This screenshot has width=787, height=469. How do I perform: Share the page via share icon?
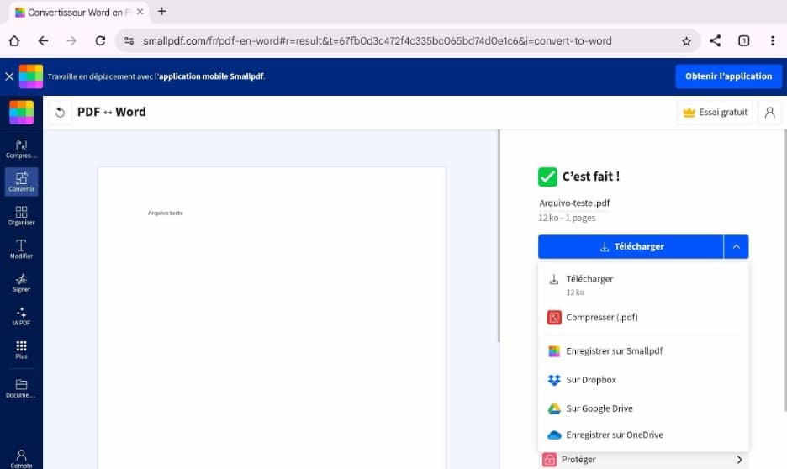click(x=716, y=40)
